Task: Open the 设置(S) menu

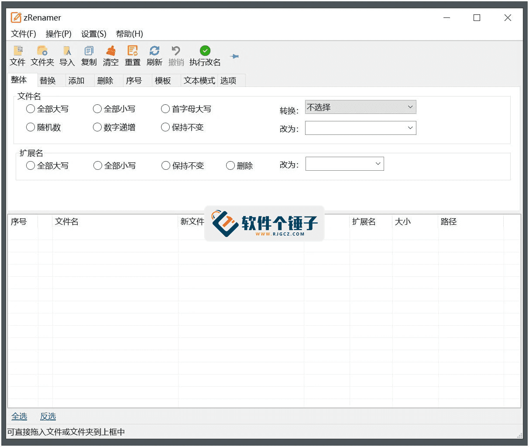Action: [93, 34]
